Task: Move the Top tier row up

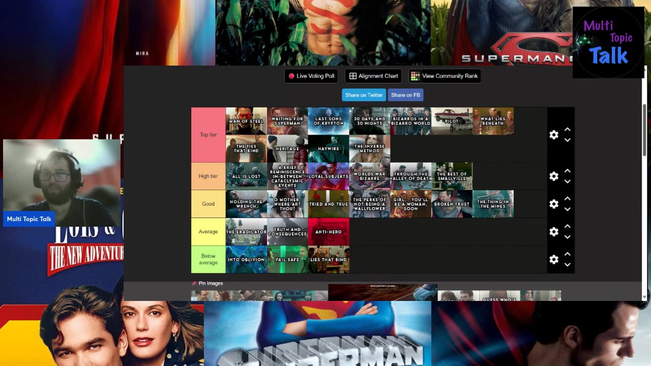Action: [568, 130]
